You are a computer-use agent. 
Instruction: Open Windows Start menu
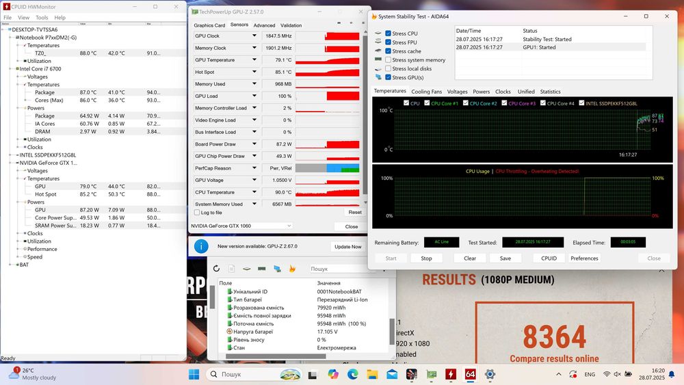[194, 374]
